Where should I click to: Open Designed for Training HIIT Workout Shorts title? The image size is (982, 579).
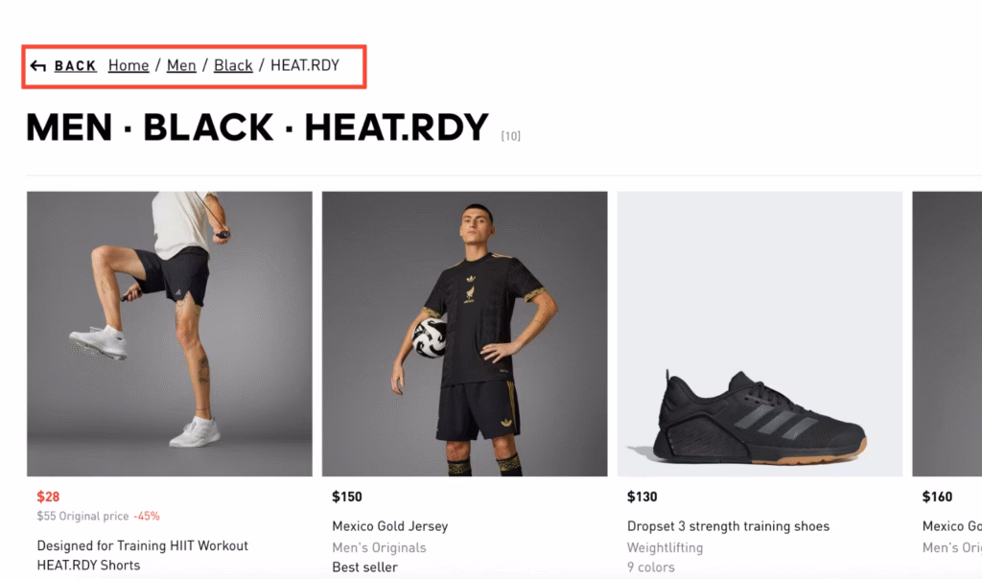[x=142, y=555]
